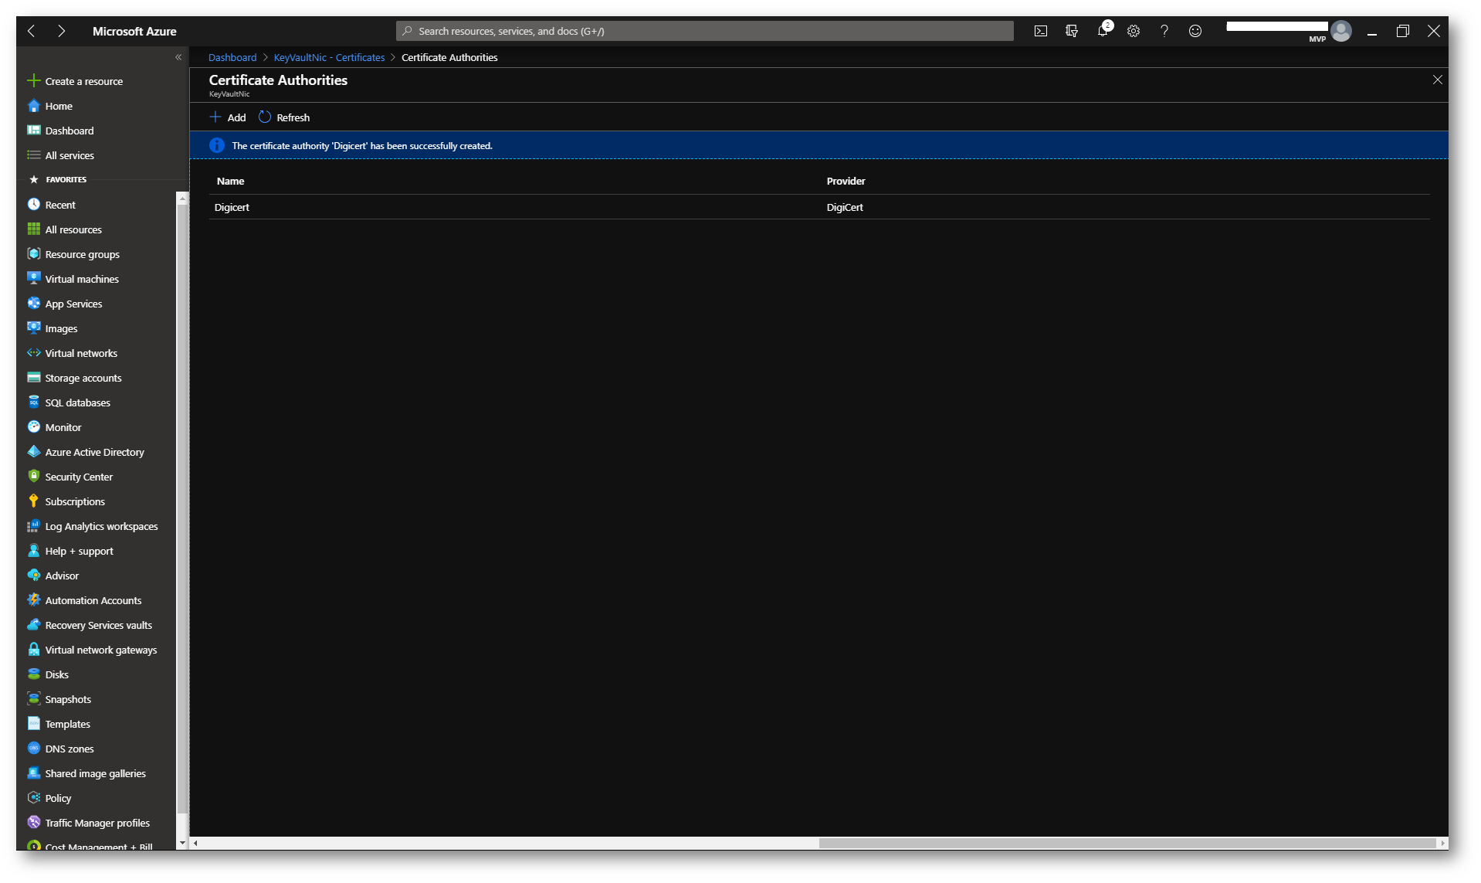Open Cloud Shell icon in top bar

pyautogui.click(x=1040, y=31)
